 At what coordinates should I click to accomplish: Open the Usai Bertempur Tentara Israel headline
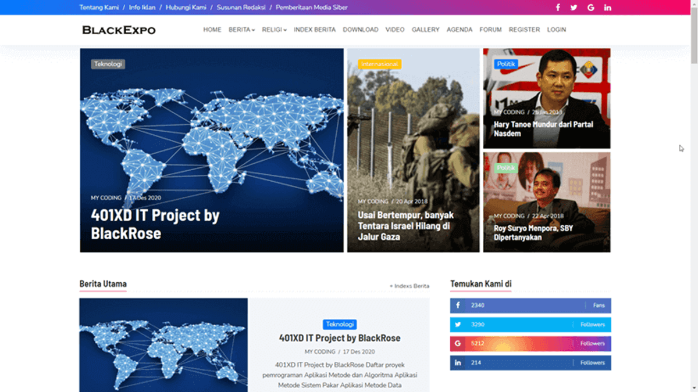point(405,226)
